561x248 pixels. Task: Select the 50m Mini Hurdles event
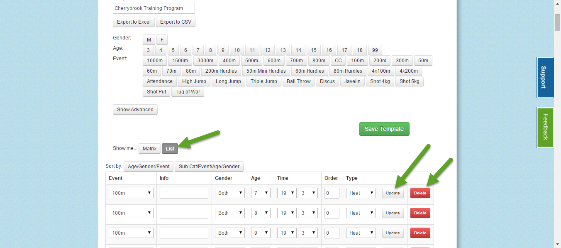pos(266,71)
